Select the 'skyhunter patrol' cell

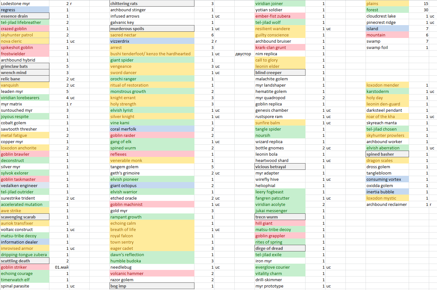point(25,35)
